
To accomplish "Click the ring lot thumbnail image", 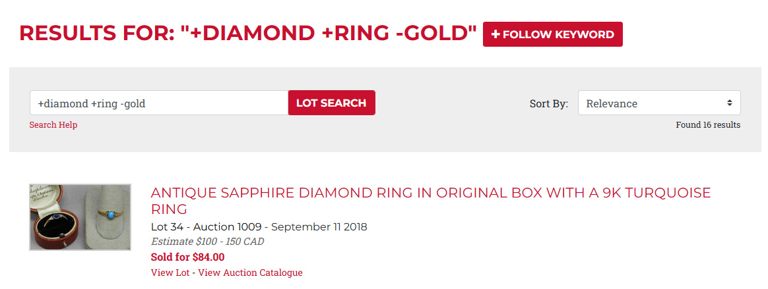I will (80, 217).
